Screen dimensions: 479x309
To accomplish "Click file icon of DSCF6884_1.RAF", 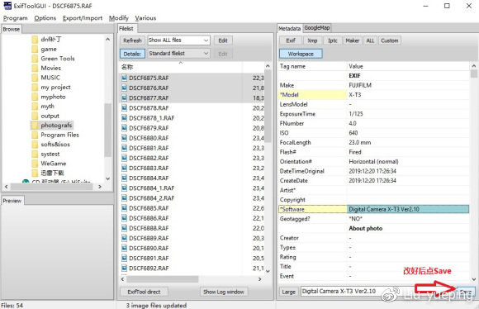I will tap(125, 188).
